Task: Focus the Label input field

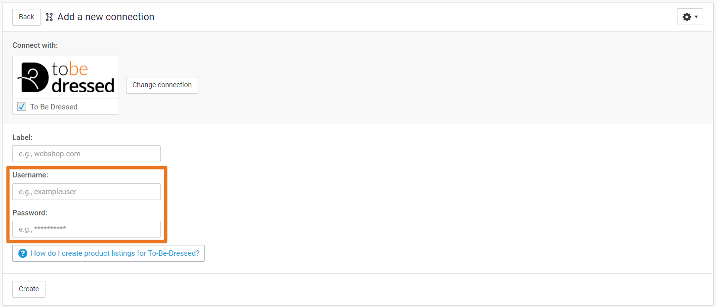Action: (86, 154)
